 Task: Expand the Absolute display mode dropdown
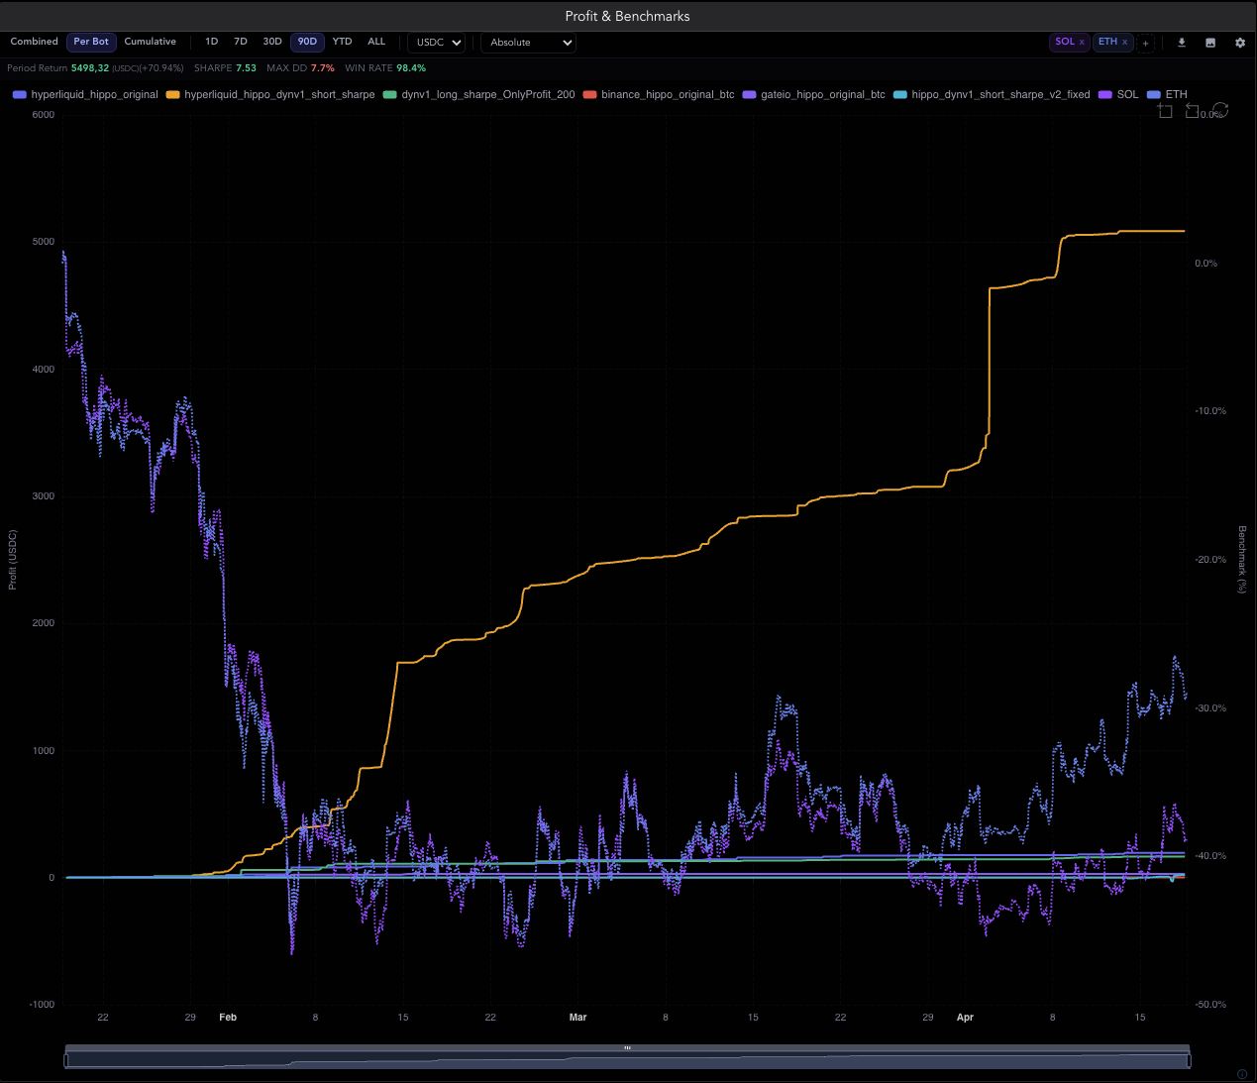point(528,43)
